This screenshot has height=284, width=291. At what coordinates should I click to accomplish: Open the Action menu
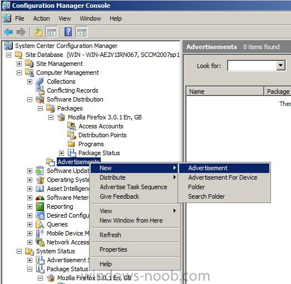click(x=41, y=18)
